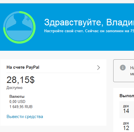Click the Настройте свой счет completion message
Image resolution: width=134 pixels, height=132 pixels.
click(x=89, y=31)
